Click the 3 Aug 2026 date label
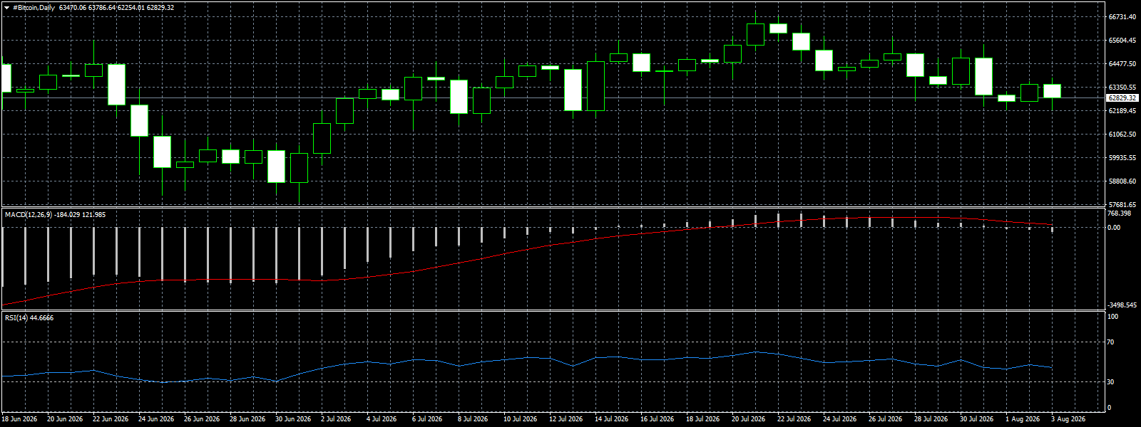This screenshot has height=427, width=1141. tap(1068, 419)
